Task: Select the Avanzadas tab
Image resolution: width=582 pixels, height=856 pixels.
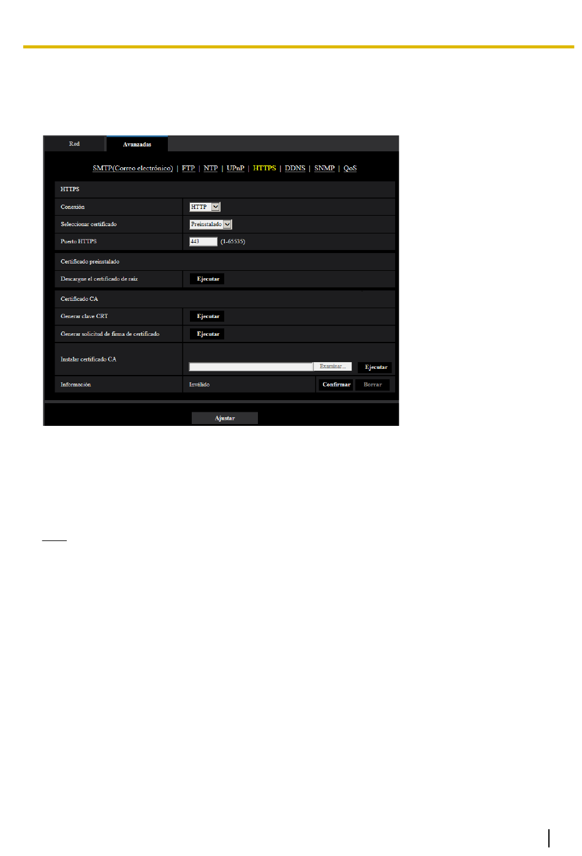Action: (x=137, y=144)
